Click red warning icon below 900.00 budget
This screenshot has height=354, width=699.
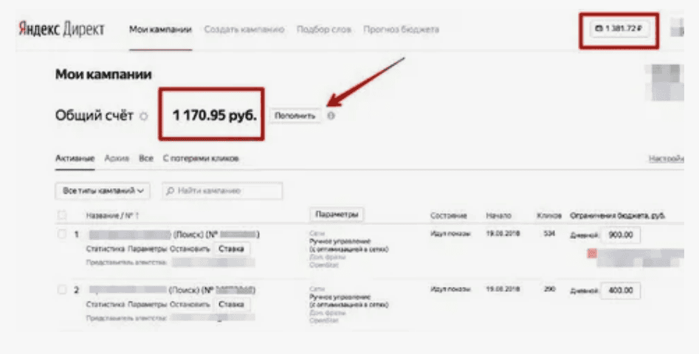click(592, 254)
